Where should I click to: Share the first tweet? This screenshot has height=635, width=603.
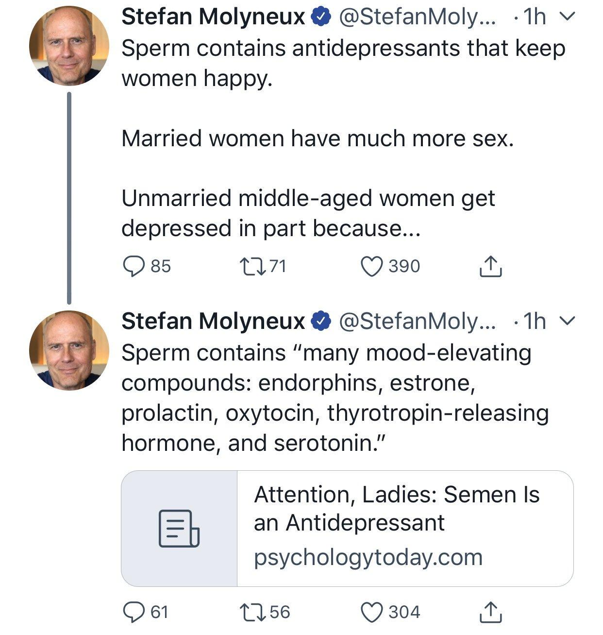point(490,266)
